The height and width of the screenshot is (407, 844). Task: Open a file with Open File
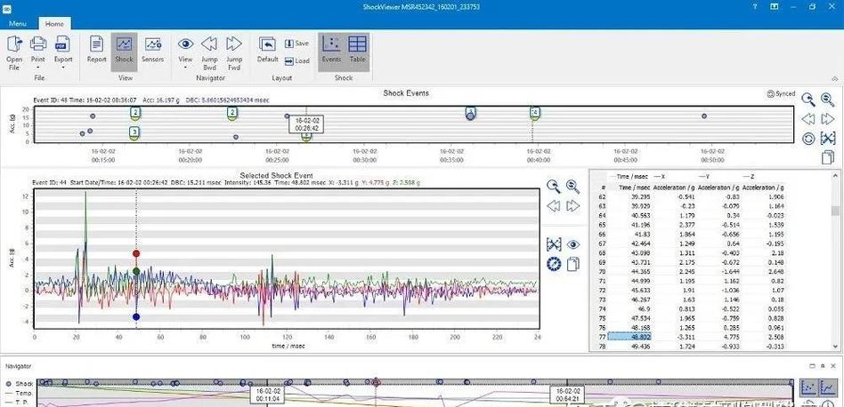[x=14, y=53]
